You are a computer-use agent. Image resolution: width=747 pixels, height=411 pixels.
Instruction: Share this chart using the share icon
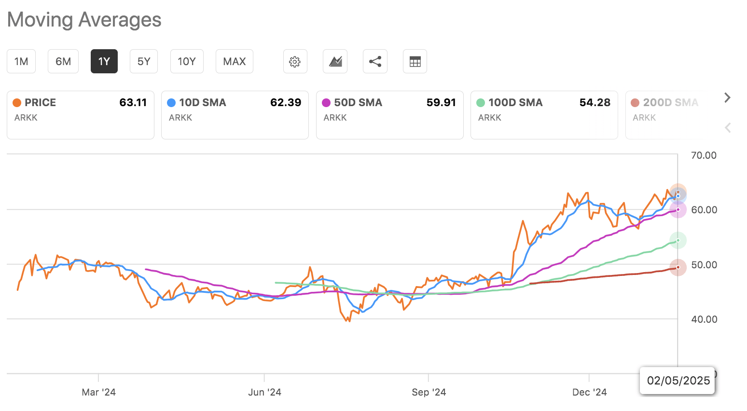375,61
